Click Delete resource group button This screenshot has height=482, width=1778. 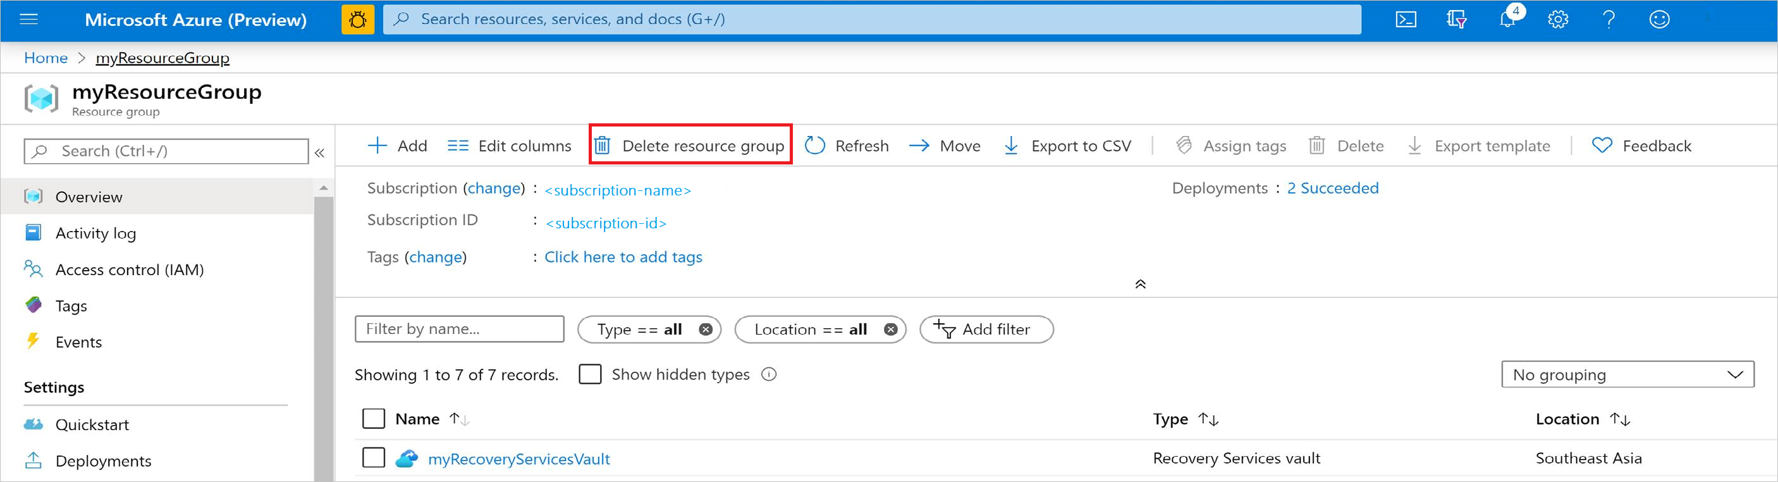690,145
